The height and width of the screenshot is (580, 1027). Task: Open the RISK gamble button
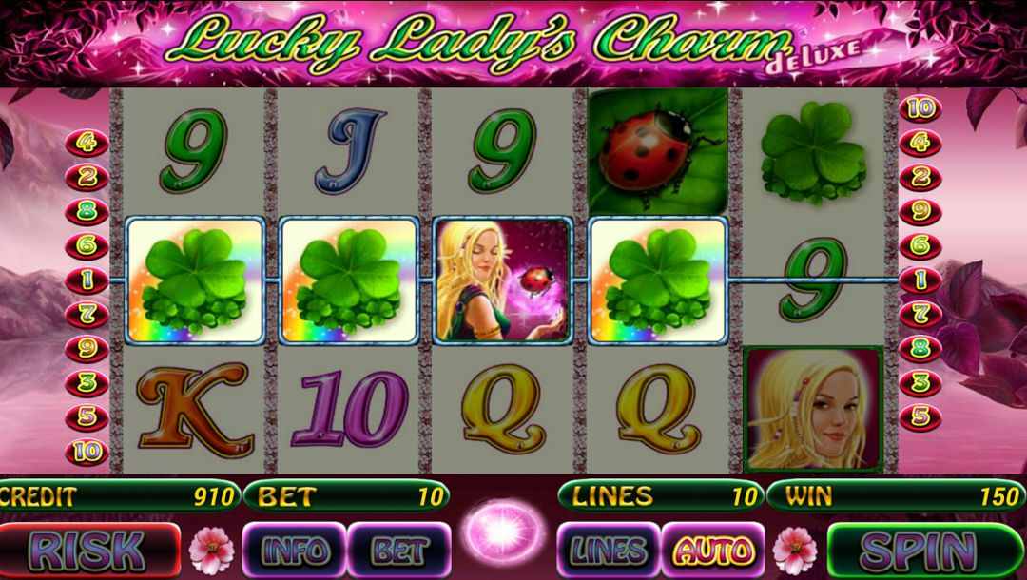pos(89,550)
